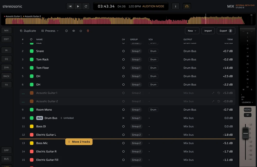Toggle Tom Floor channel circle indicator
The height and width of the screenshot is (167, 257).
123,68
